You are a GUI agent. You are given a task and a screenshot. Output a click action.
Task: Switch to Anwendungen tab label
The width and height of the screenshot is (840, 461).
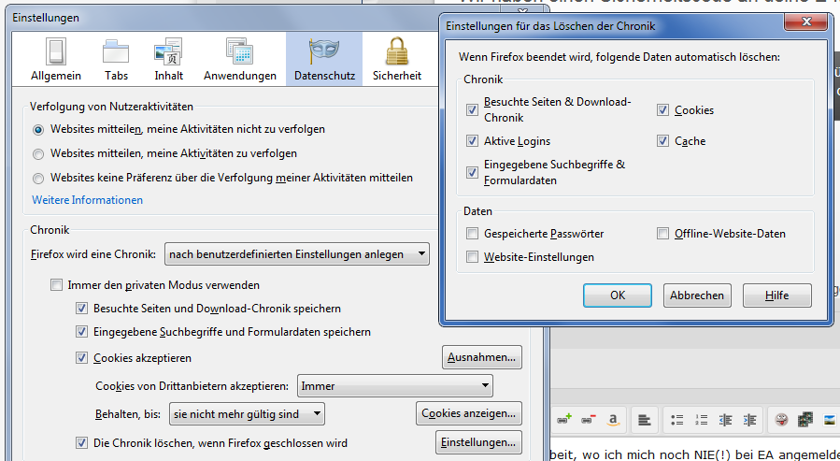pyautogui.click(x=240, y=76)
